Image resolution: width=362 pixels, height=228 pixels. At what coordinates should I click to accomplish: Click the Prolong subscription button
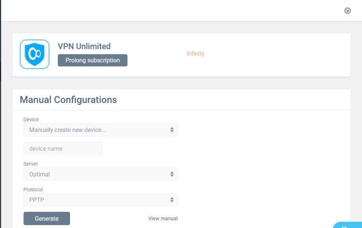93,60
